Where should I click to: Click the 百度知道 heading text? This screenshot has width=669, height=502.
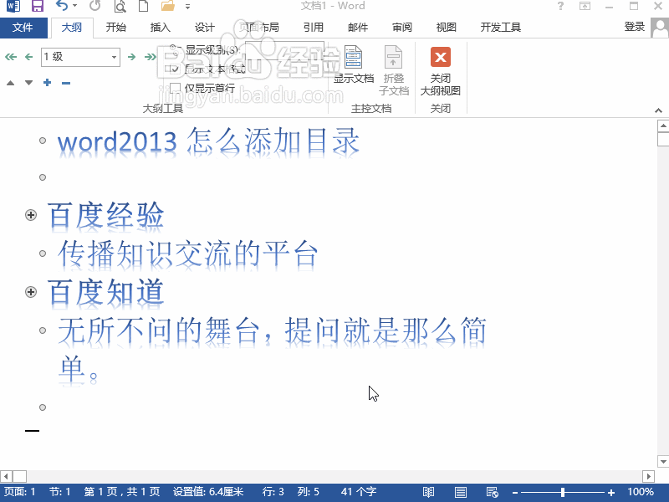tap(106, 292)
